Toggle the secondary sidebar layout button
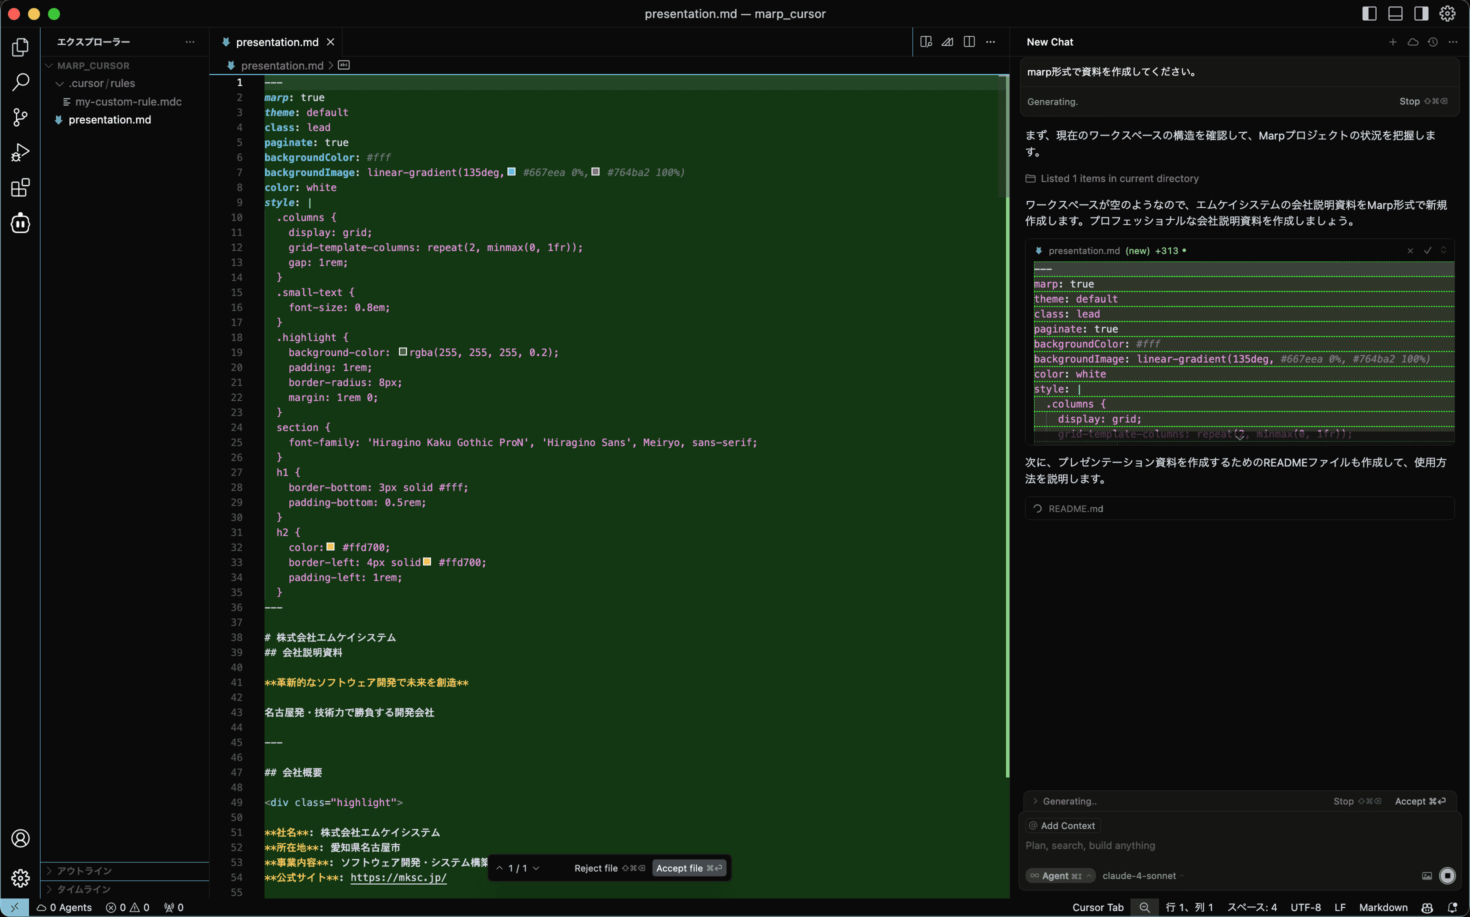The image size is (1470, 917). pos(1421,13)
